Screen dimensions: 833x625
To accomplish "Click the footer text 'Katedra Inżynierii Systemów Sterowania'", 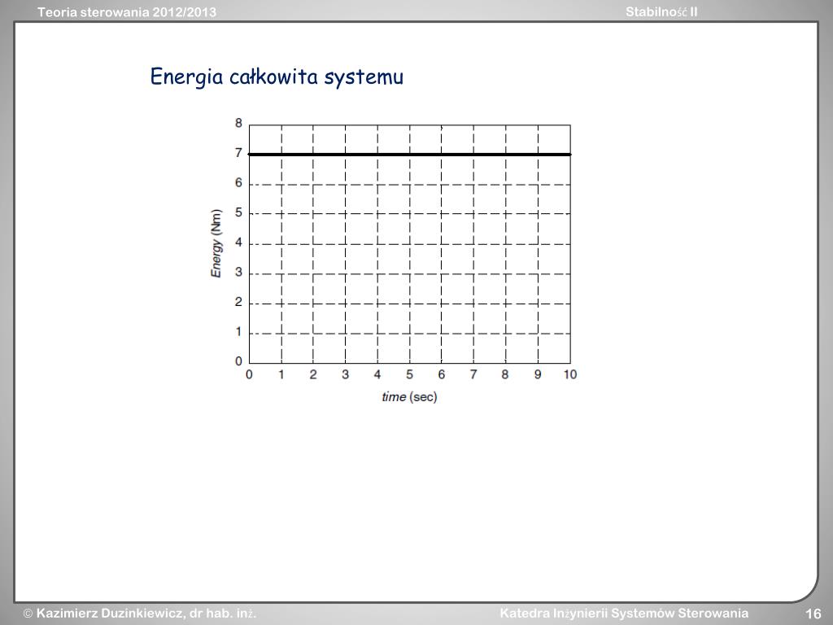I will click(x=624, y=614).
